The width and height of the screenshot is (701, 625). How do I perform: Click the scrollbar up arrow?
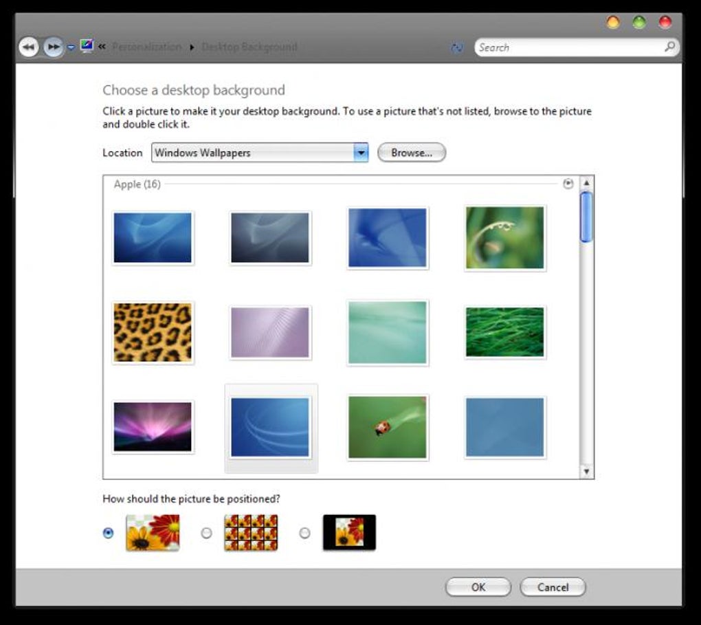pyautogui.click(x=586, y=183)
